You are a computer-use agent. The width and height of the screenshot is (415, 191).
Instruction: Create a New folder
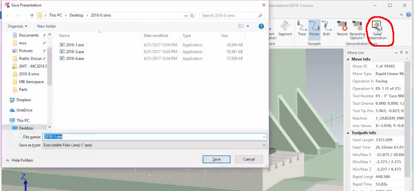click(x=47, y=26)
